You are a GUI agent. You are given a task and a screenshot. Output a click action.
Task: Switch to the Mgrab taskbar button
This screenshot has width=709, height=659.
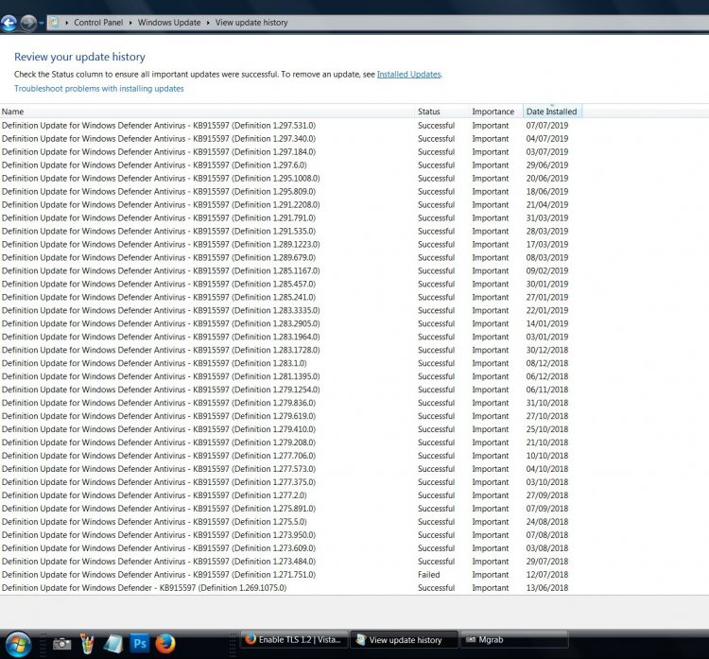pos(514,639)
